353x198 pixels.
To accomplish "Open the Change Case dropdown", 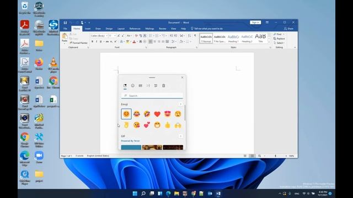I will point(129,36).
